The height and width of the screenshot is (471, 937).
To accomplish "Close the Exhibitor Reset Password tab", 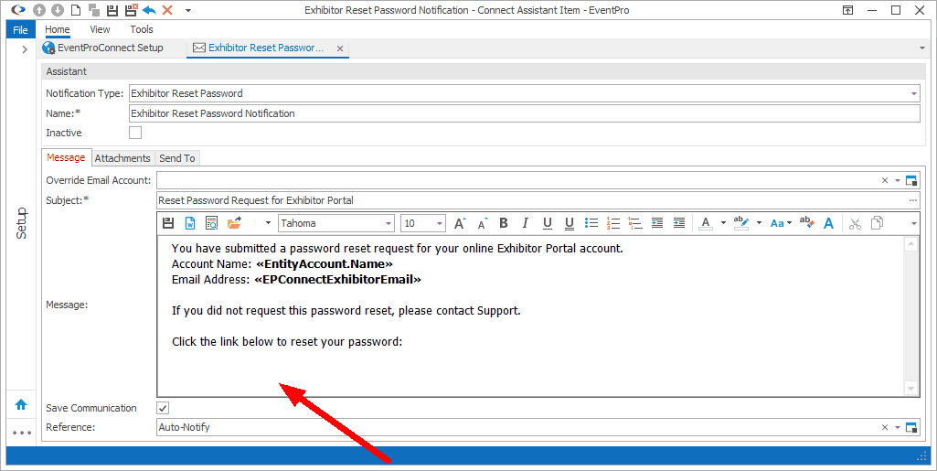I will pyautogui.click(x=340, y=49).
